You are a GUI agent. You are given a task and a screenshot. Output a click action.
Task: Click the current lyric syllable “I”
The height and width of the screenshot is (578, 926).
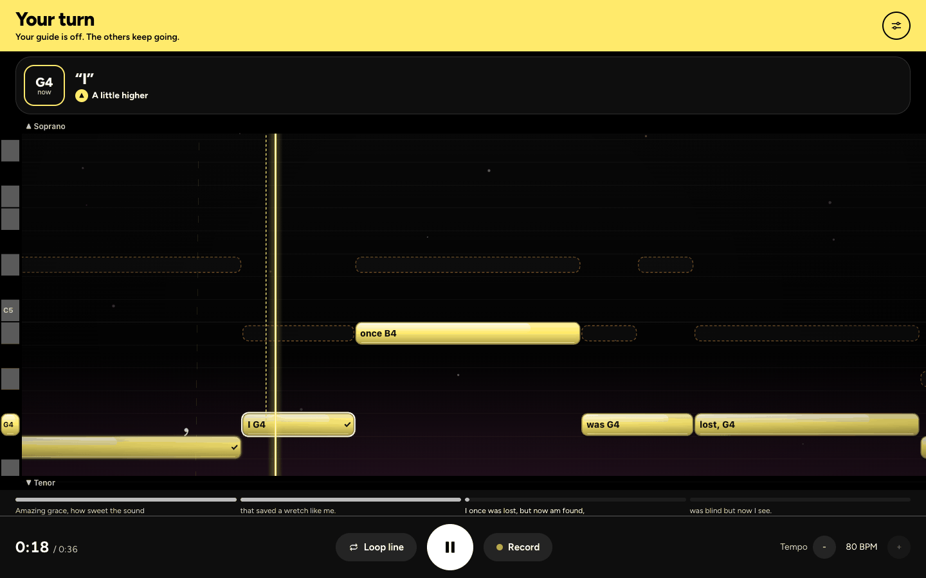coord(84,78)
